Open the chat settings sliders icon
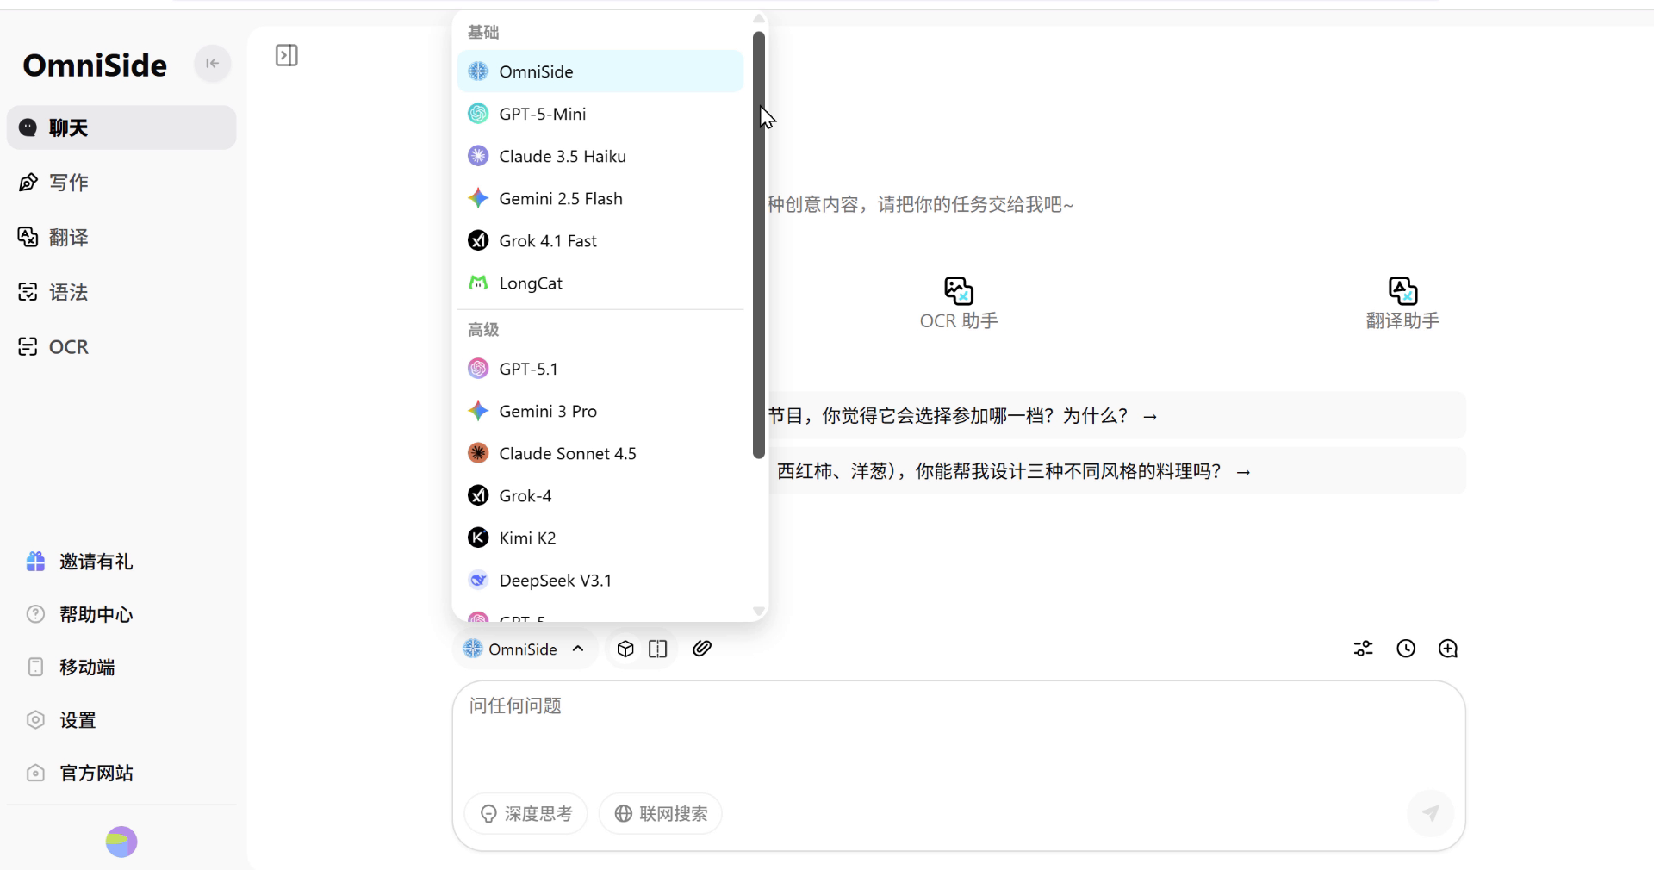Viewport: 1654px width, 870px height. pos(1363,649)
